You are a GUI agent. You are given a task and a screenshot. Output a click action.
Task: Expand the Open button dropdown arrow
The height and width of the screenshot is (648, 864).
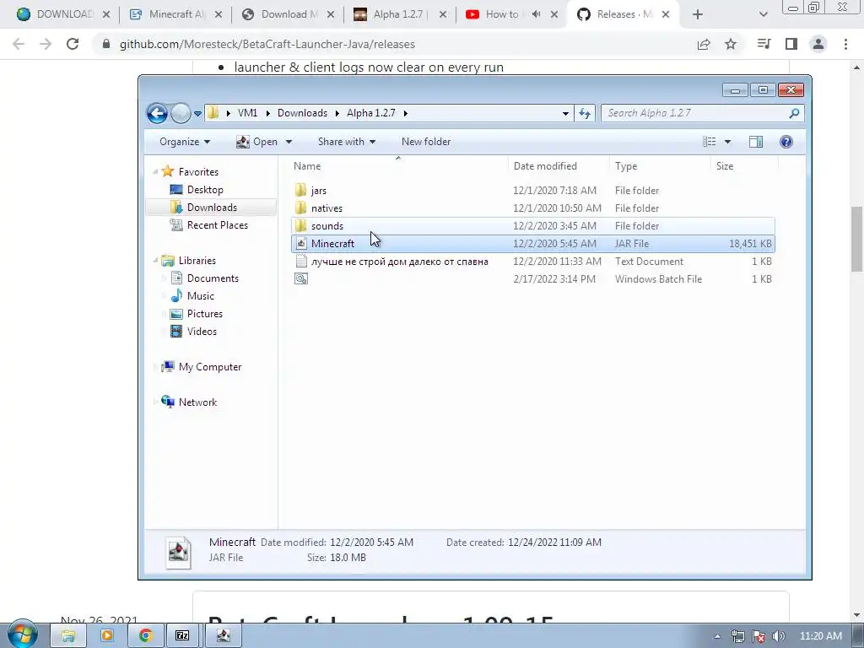[x=289, y=142]
